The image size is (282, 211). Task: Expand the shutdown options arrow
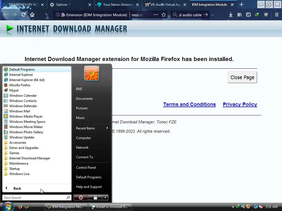[x=105, y=198]
